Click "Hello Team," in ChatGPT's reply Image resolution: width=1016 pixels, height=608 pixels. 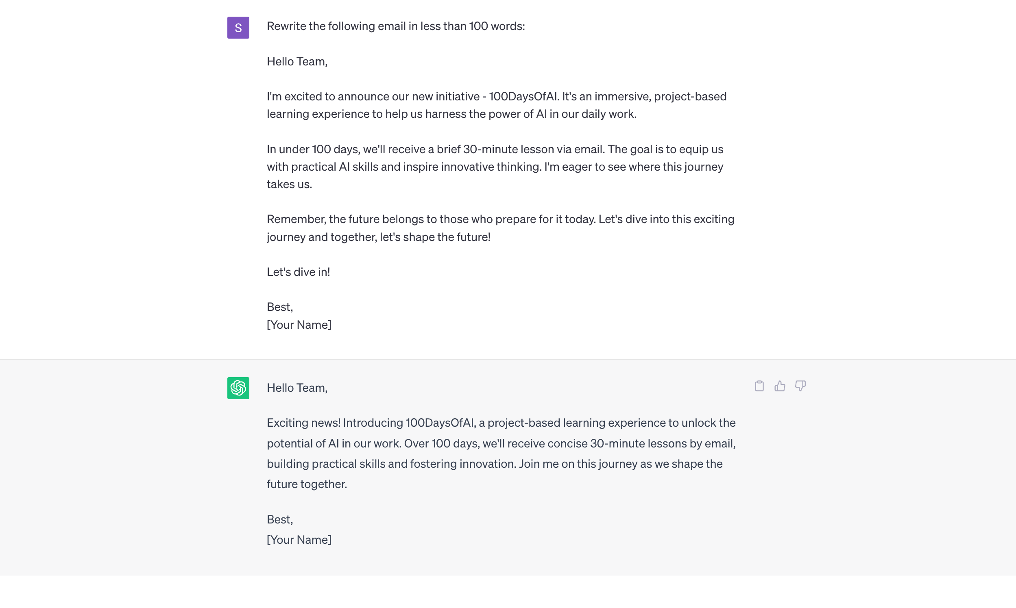tap(297, 388)
